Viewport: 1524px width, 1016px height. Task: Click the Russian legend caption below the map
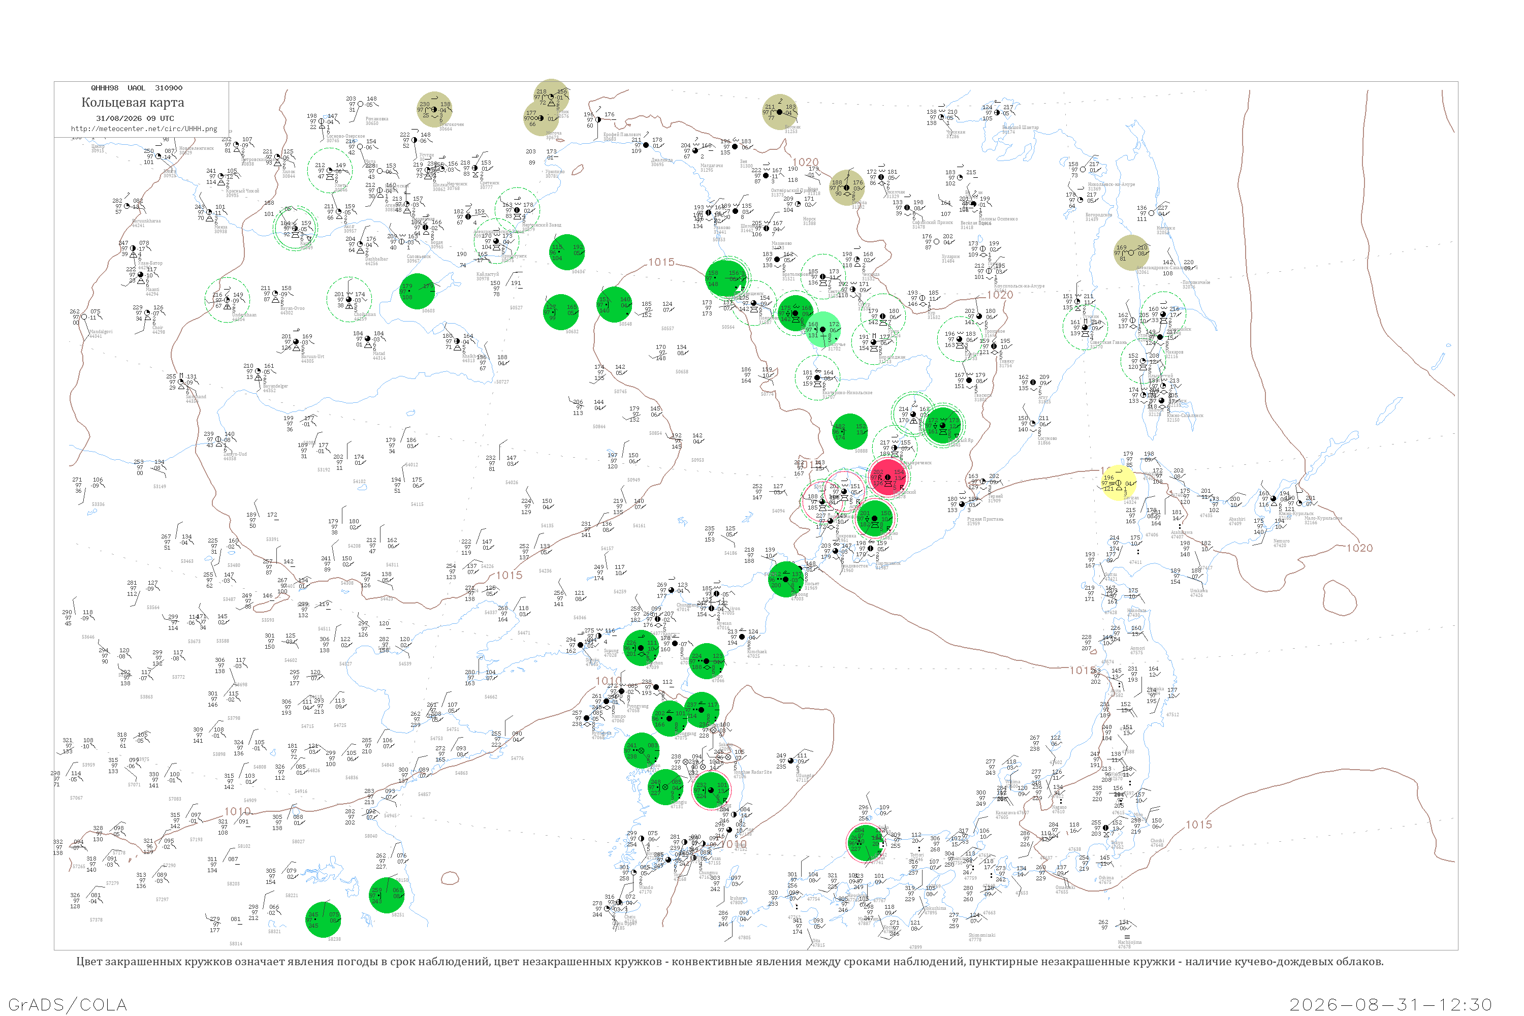click(x=729, y=962)
